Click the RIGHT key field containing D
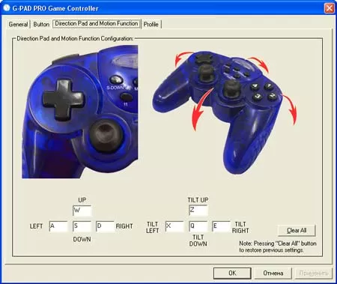Image resolution: width=337 pixels, height=284 pixels. point(105,226)
